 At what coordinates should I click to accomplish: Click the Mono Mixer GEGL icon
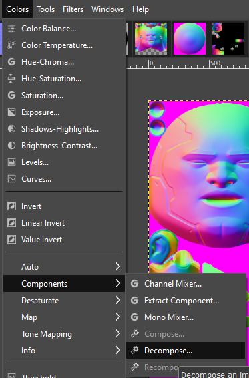click(x=134, y=317)
